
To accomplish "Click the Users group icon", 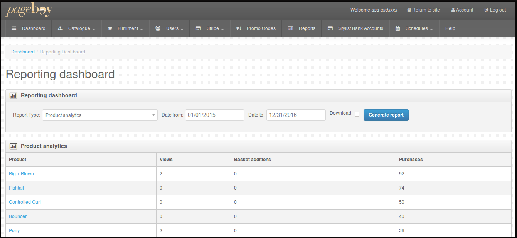I will point(158,28).
